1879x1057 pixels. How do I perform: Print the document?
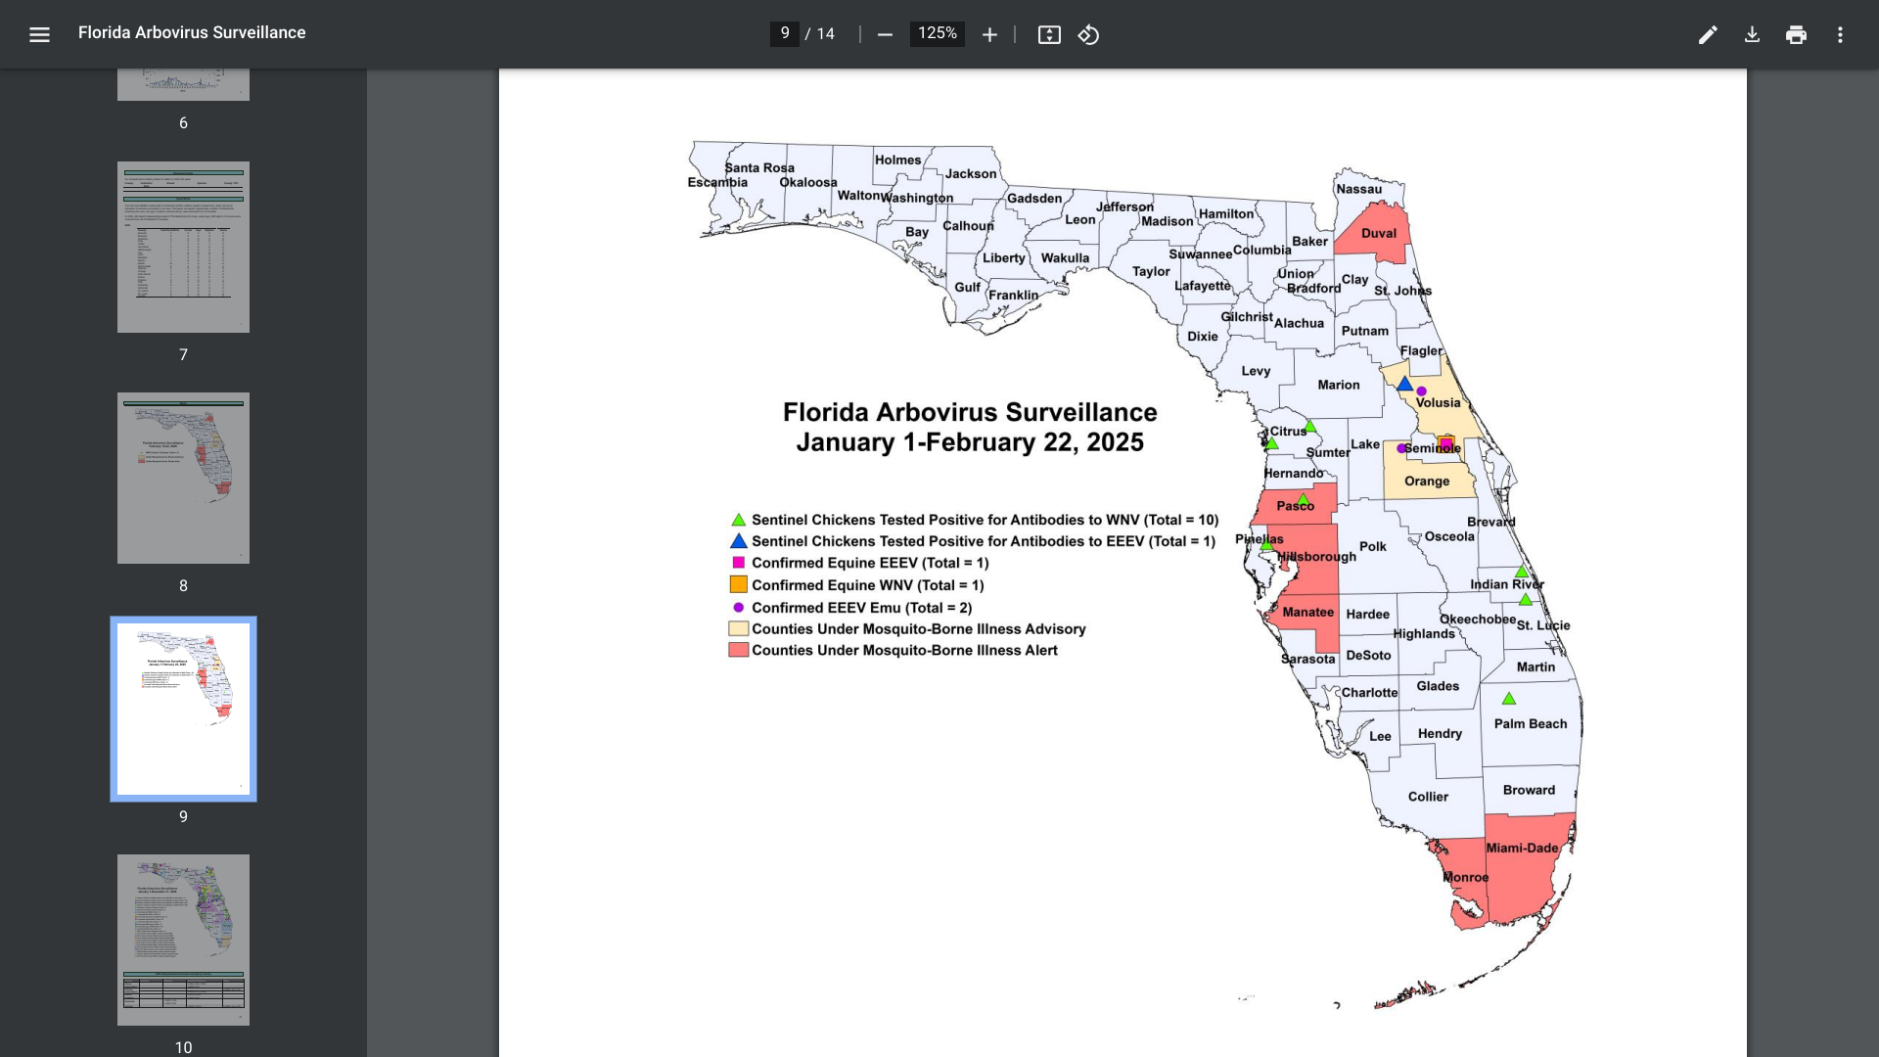(1796, 35)
